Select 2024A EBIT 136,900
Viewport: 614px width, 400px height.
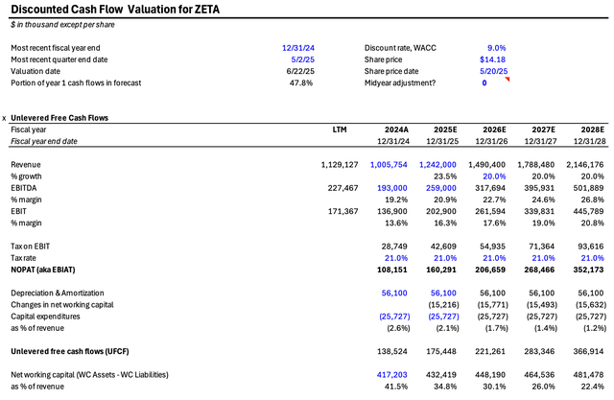pyautogui.click(x=392, y=211)
